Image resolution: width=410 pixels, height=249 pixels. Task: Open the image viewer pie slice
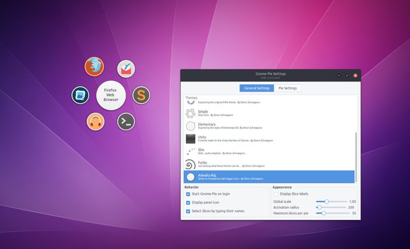click(80, 95)
